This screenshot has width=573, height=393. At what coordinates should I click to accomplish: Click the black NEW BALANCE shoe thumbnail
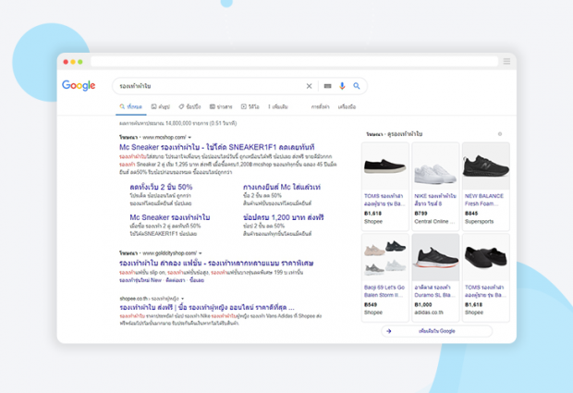point(485,166)
